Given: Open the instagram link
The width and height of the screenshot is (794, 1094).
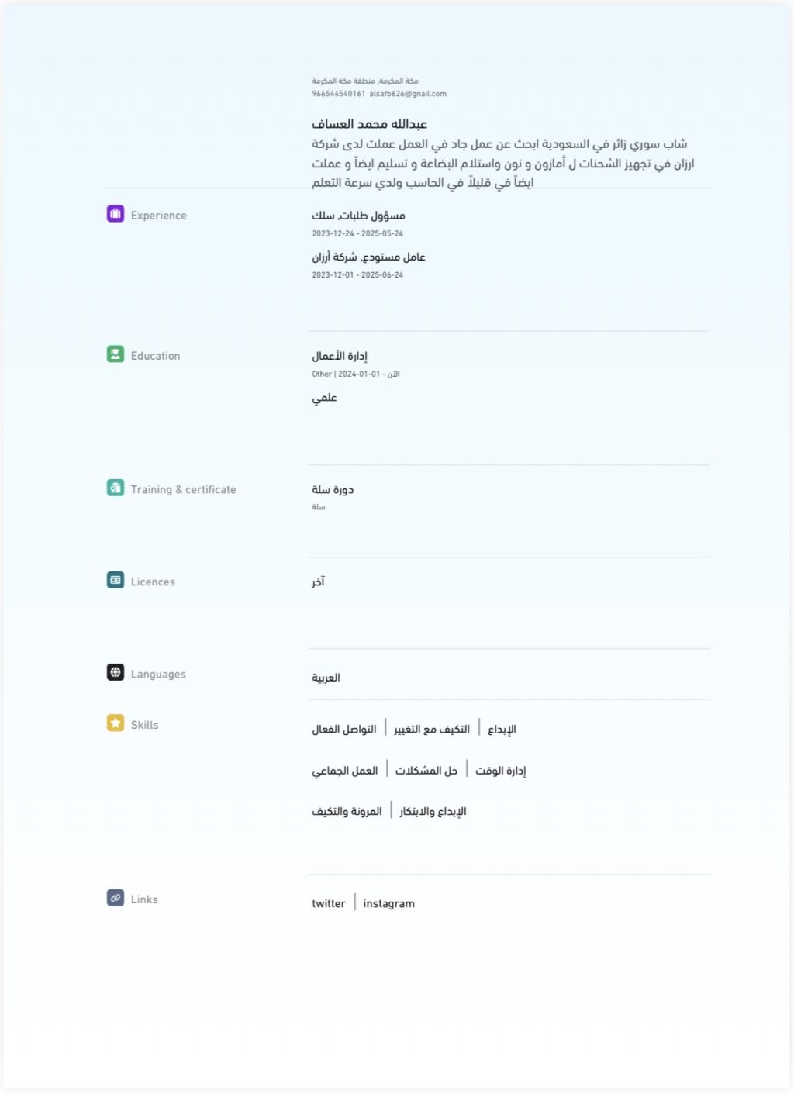Looking at the screenshot, I should coord(388,903).
